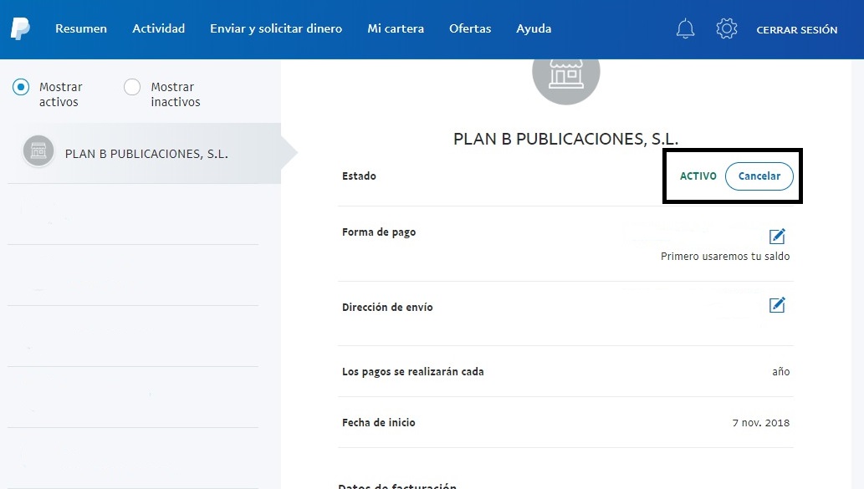
Task: Open the Ofertas section
Action: 470,29
